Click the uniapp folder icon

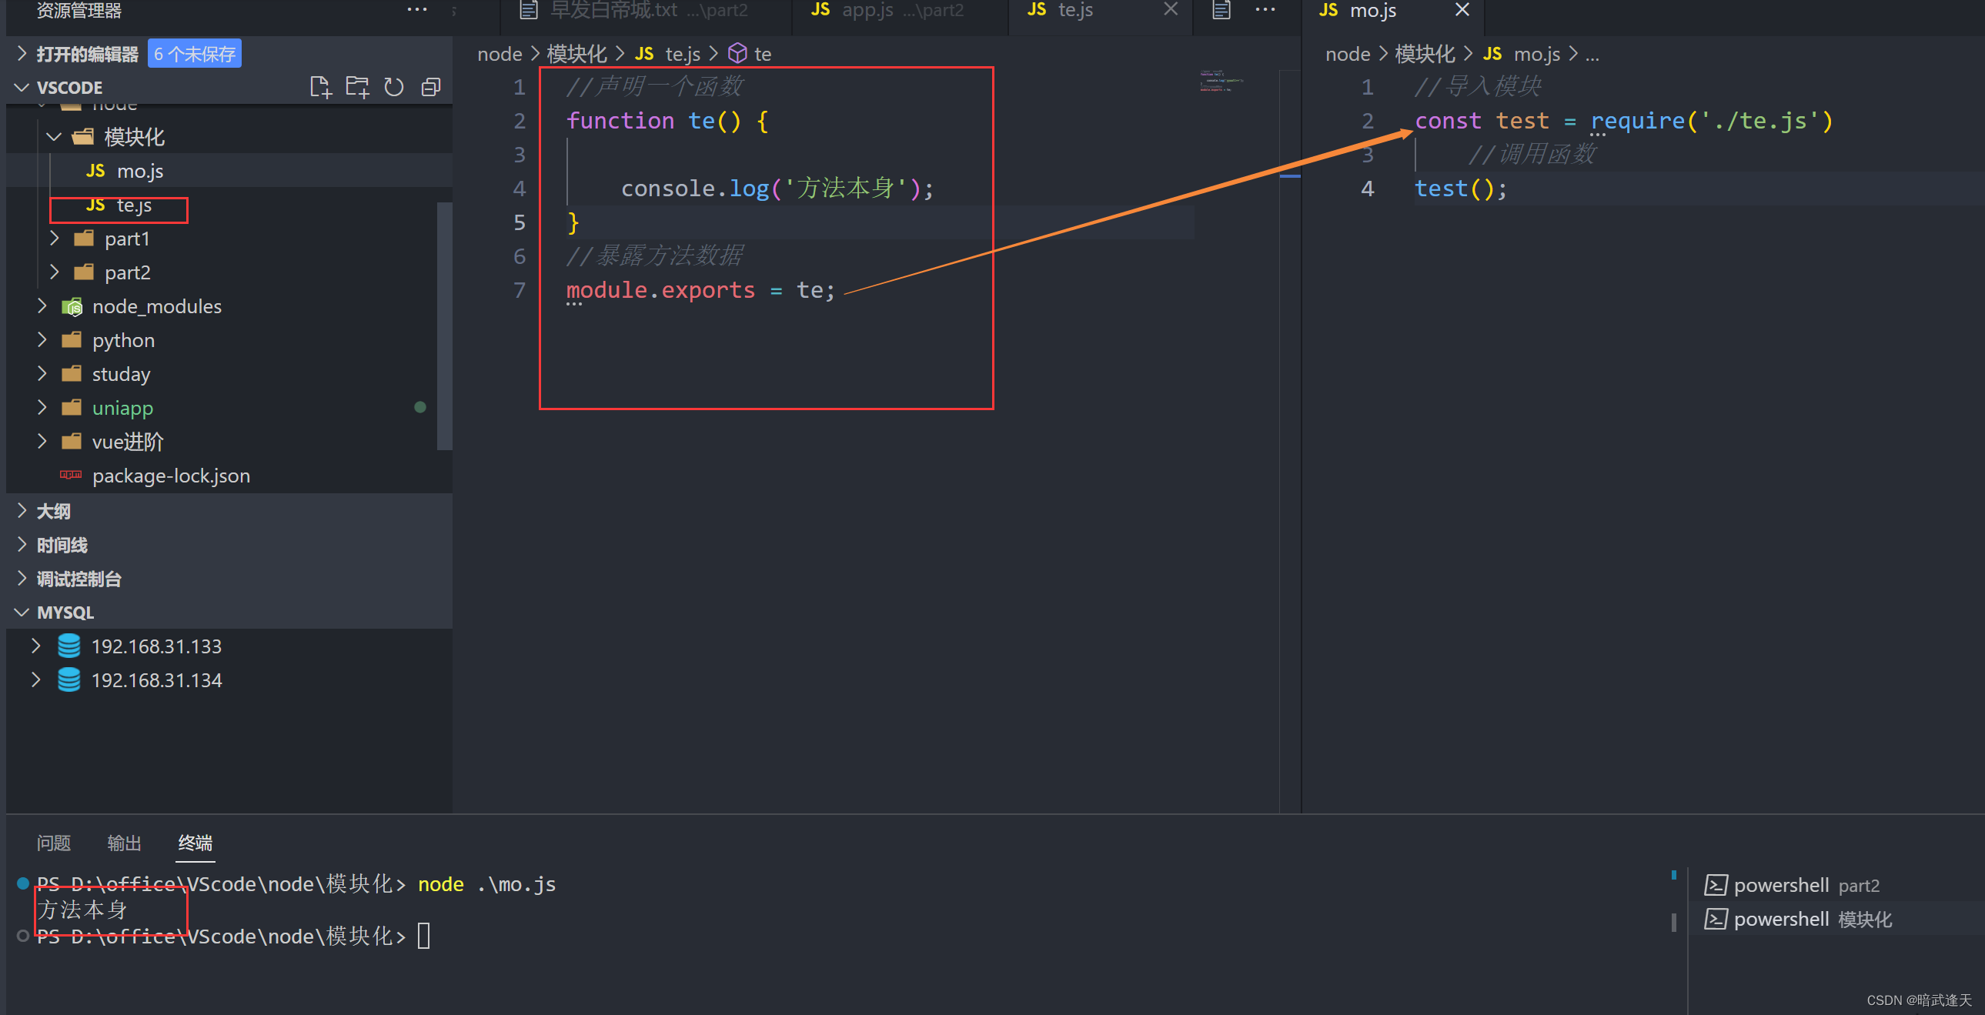72,408
